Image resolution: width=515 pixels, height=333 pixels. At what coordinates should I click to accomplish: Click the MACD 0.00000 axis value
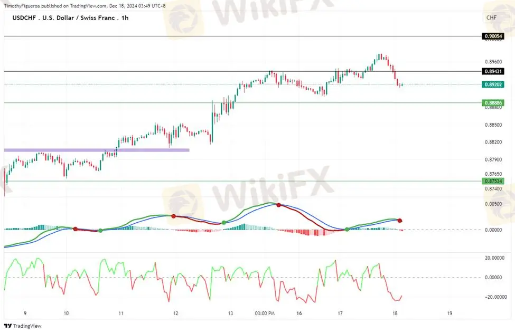point(493,230)
